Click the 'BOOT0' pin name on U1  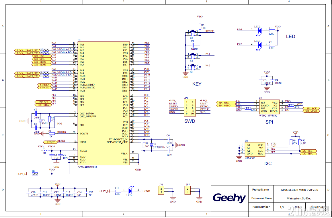coord(84,134)
